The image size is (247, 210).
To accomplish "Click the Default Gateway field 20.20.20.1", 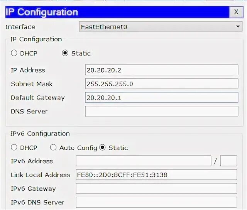I will point(162,97).
